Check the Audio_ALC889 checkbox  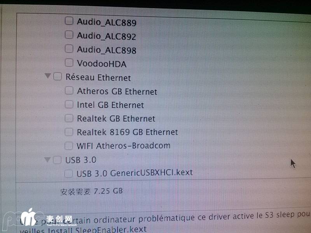point(69,21)
